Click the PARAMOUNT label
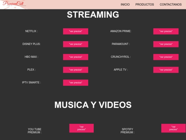The height and width of the screenshot is (140, 186). coord(121,44)
